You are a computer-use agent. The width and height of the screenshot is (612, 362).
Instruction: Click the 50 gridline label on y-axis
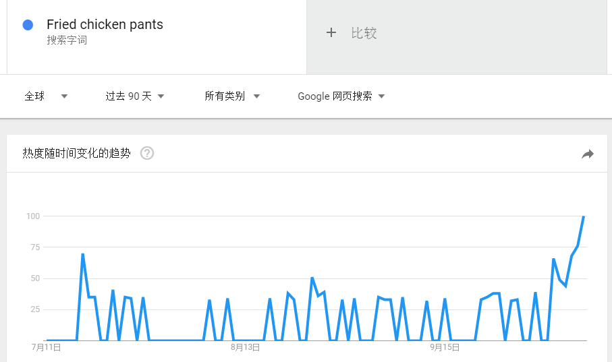(35, 278)
